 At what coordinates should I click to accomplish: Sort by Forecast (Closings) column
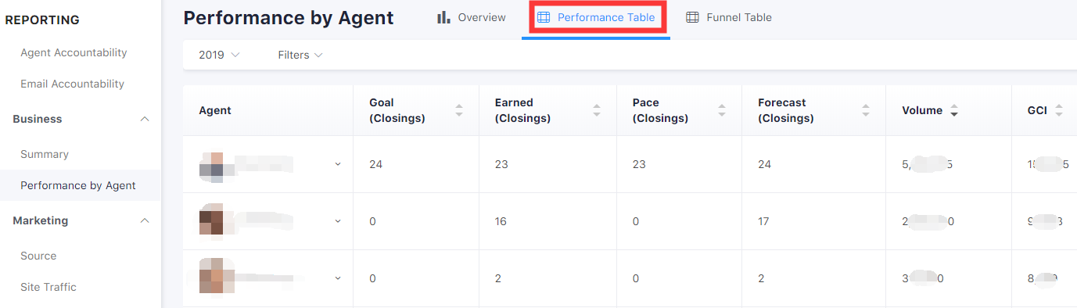click(866, 110)
